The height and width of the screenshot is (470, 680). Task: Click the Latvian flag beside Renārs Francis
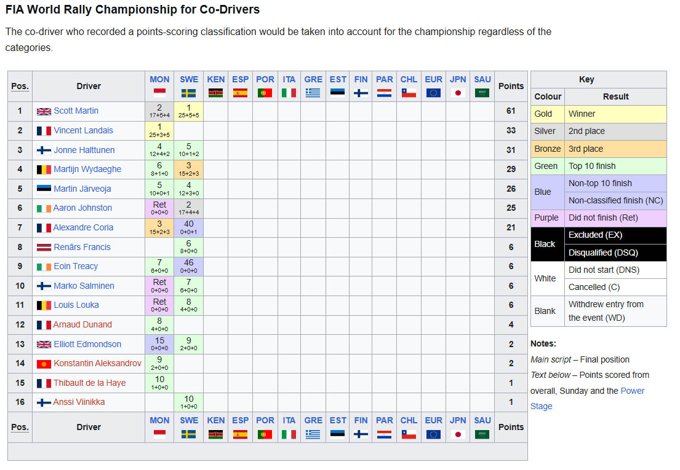44,248
